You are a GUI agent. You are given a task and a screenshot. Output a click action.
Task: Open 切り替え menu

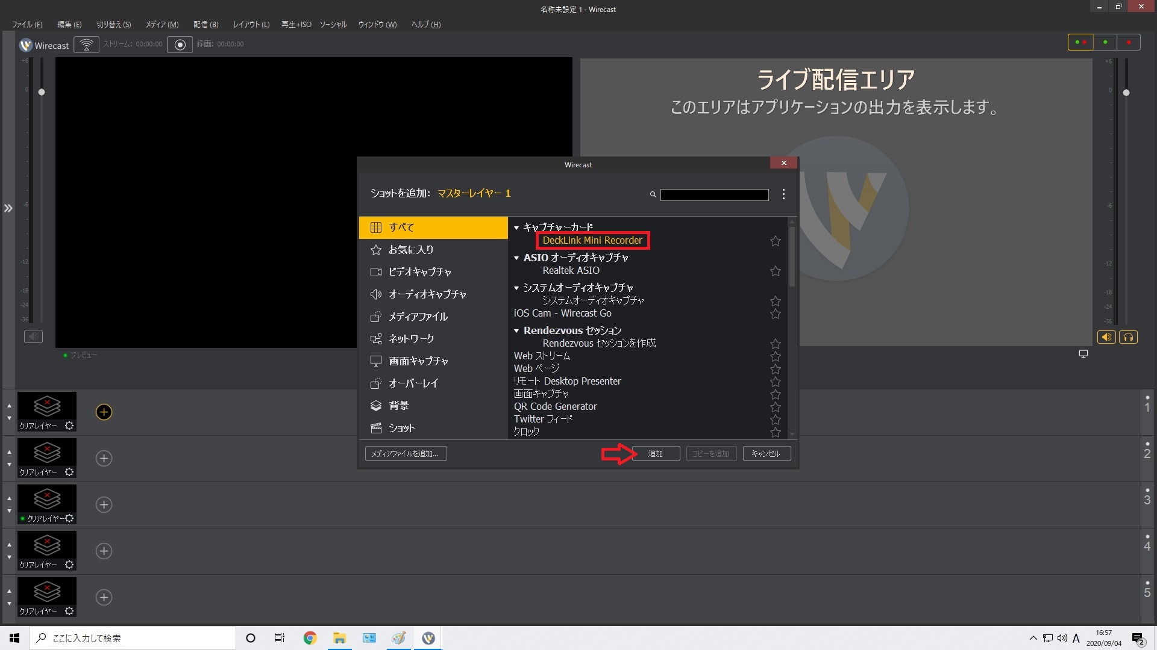[x=114, y=25]
